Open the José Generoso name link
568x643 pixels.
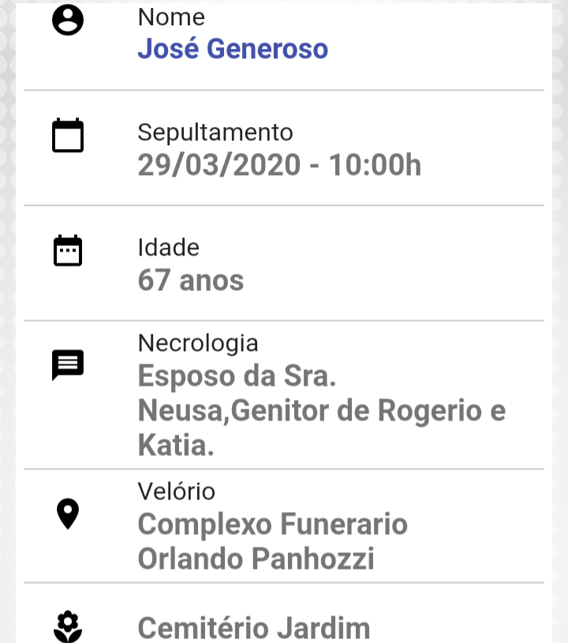[233, 49]
